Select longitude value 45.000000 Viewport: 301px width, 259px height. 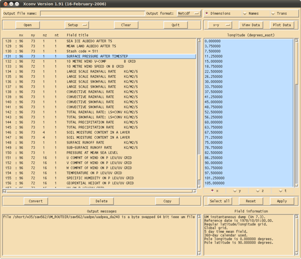pos(249,102)
